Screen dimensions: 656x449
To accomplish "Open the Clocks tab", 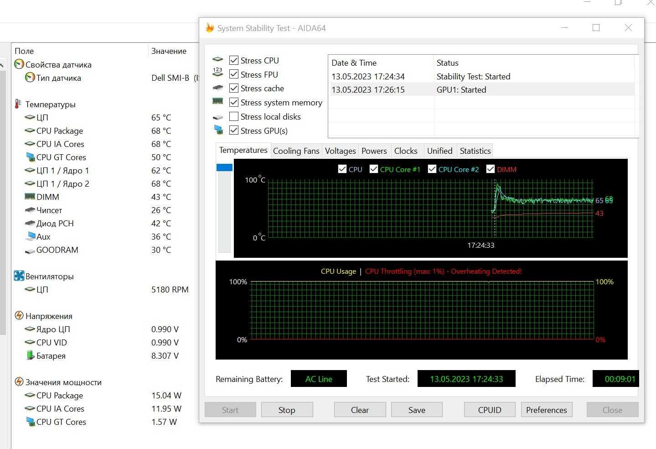I will coord(406,151).
